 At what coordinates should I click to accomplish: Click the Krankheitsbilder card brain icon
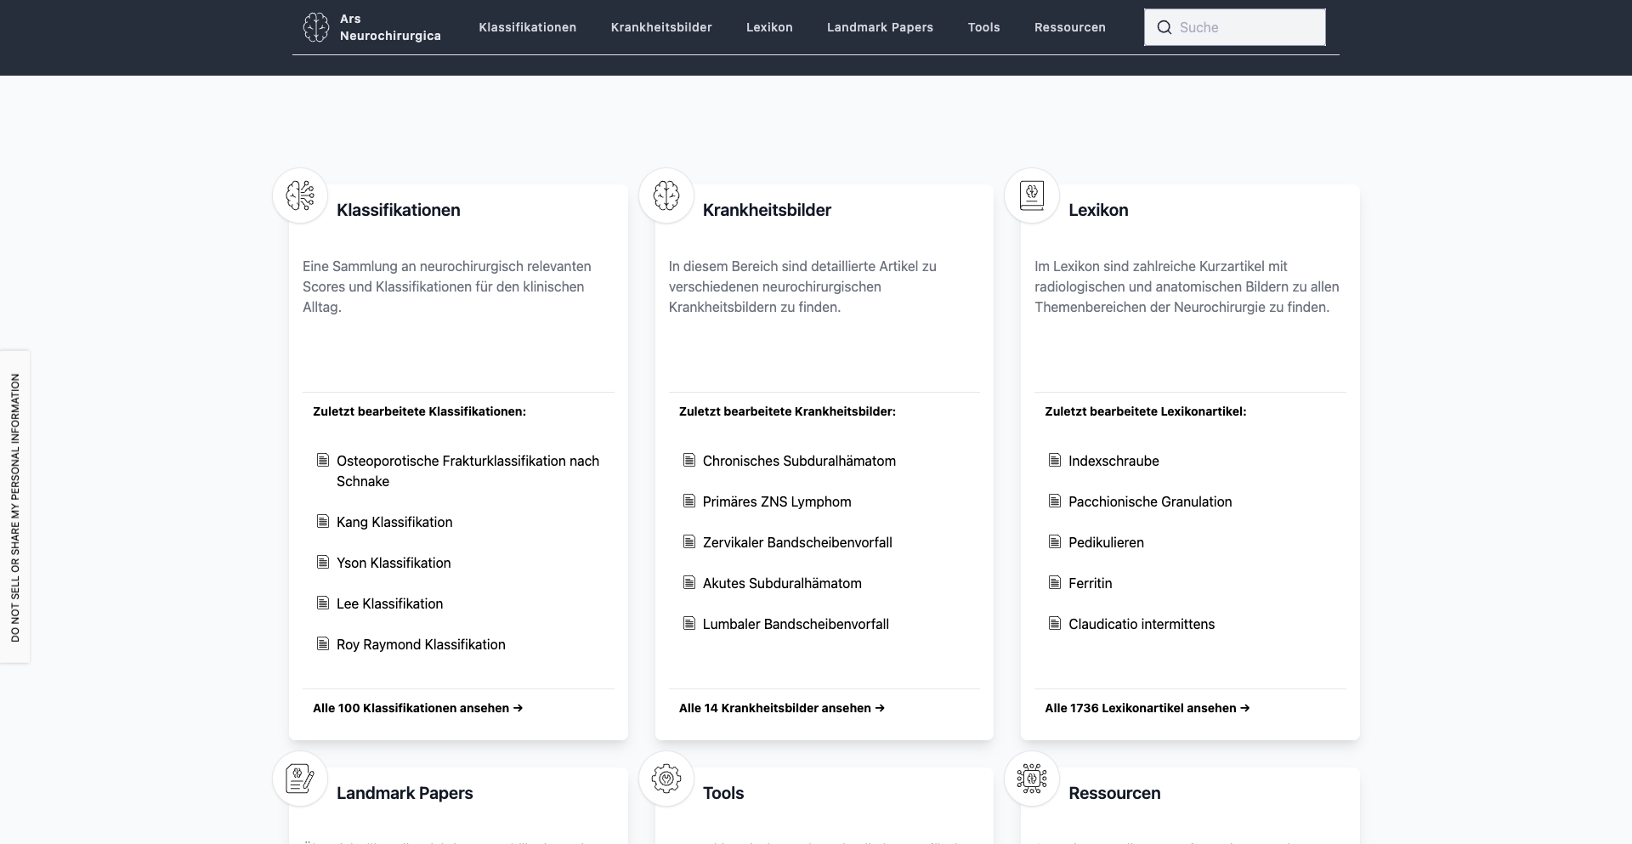666,195
